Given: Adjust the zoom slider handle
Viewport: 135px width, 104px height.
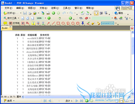Looking at the screenshot, I should coord(60,18).
